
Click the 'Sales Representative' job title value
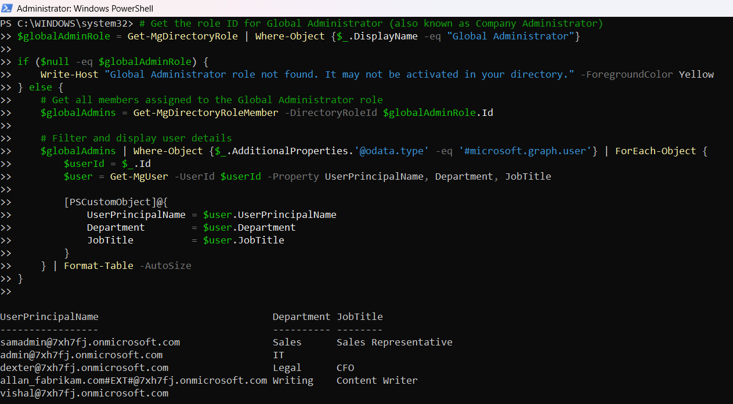(394, 342)
